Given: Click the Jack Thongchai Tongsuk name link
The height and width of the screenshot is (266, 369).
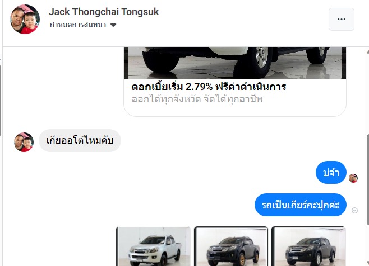Looking at the screenshot, I should [104, 12].
